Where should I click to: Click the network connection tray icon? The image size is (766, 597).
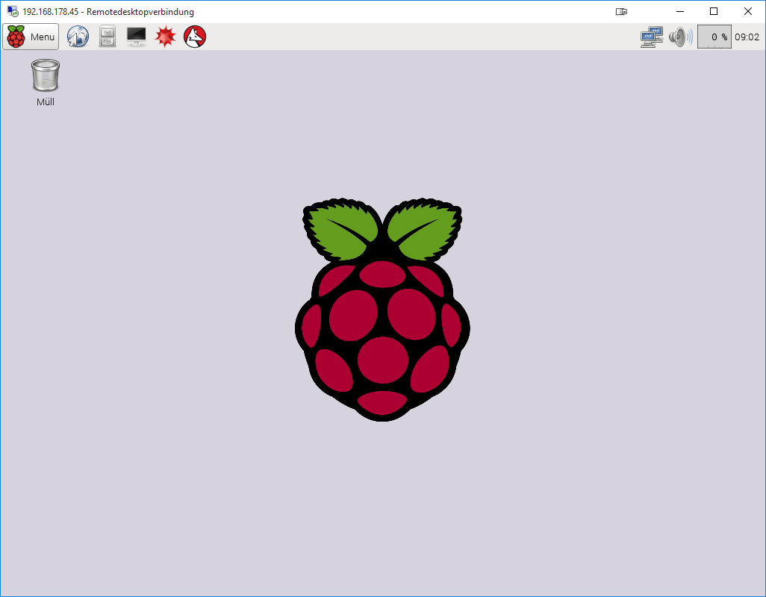pyautogui.click(x=652, y=37)
